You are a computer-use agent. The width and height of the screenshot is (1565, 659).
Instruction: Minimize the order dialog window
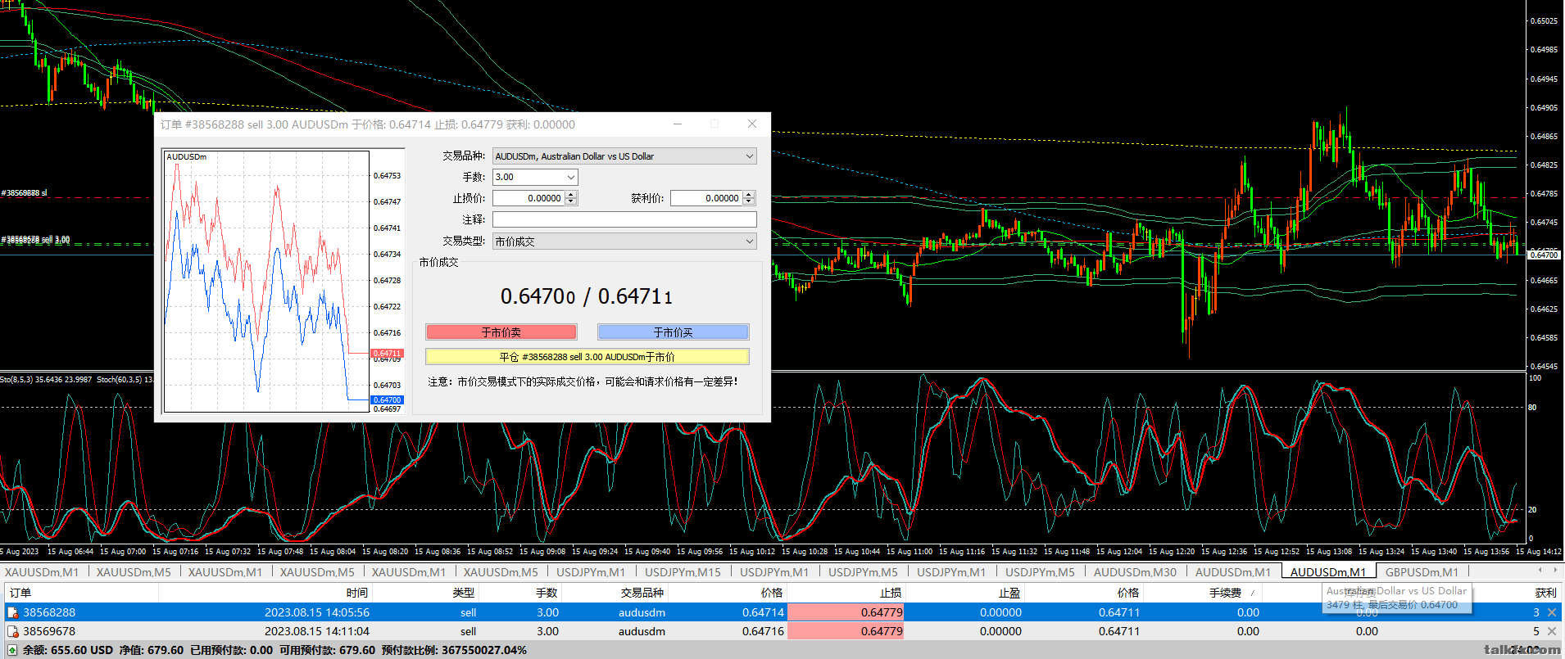678,124
